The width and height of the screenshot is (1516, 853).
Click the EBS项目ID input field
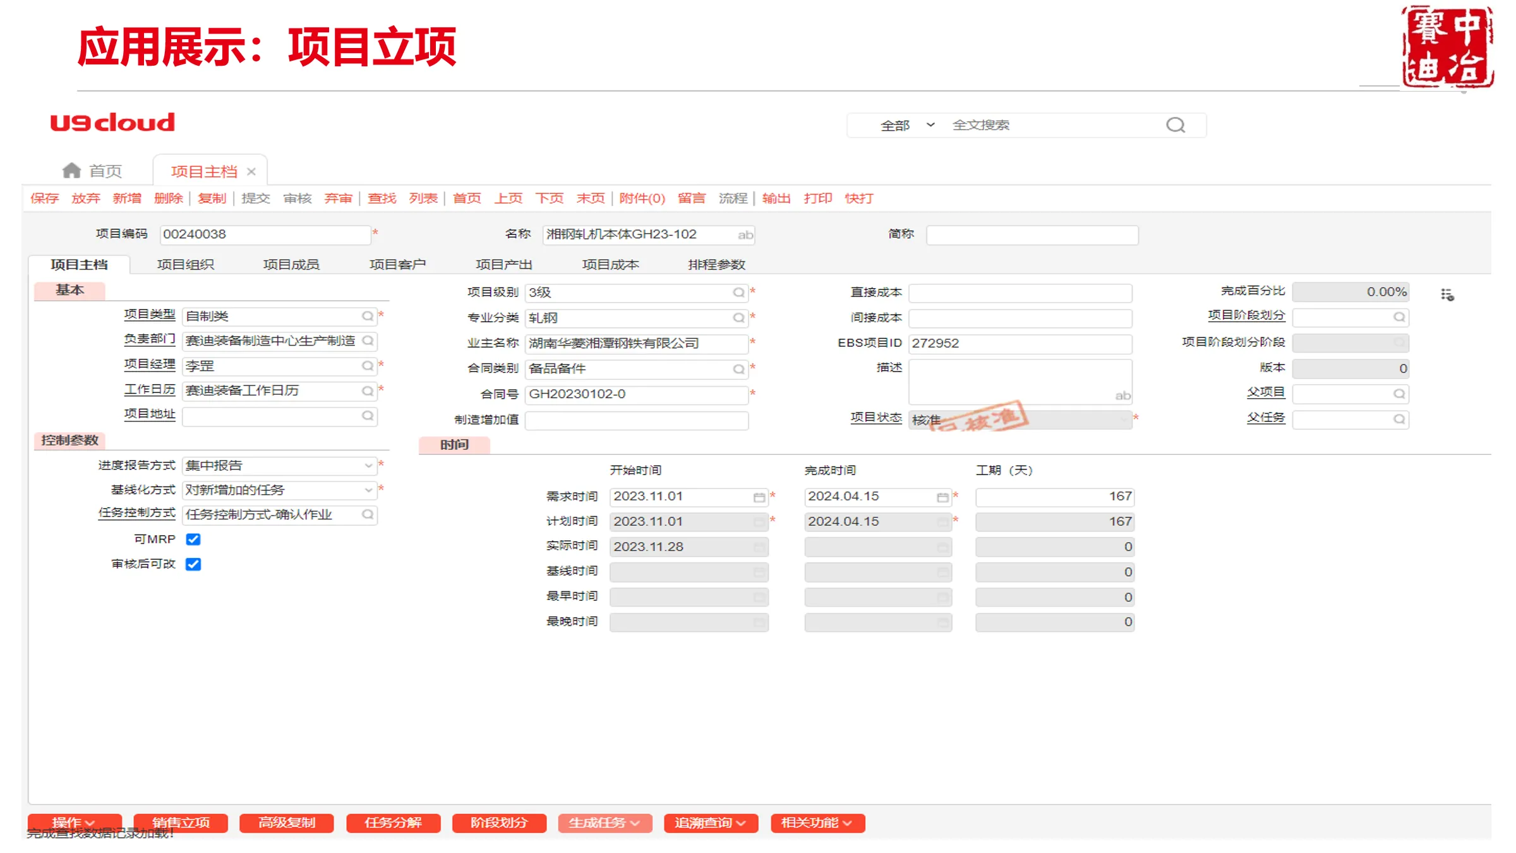(1020, 343)
